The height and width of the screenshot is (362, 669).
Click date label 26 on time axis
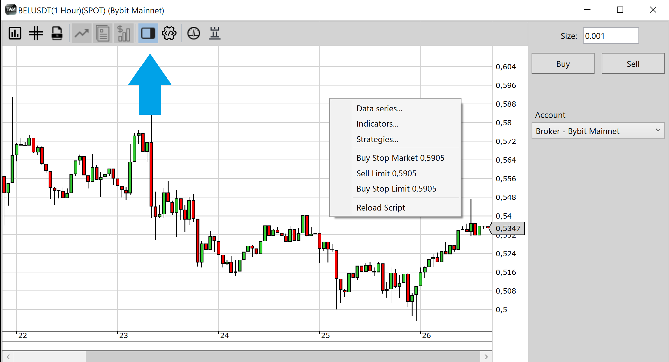pyautogui.click(x=427, y=336)
